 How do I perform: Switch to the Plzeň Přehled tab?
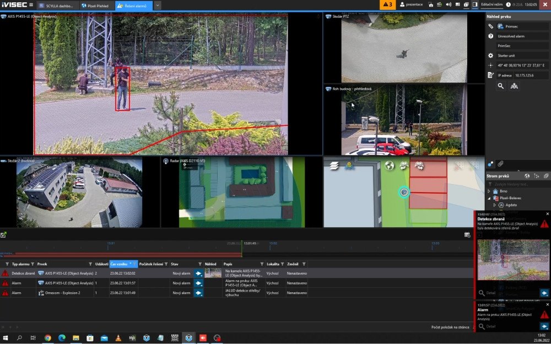(x=95, y=5)
